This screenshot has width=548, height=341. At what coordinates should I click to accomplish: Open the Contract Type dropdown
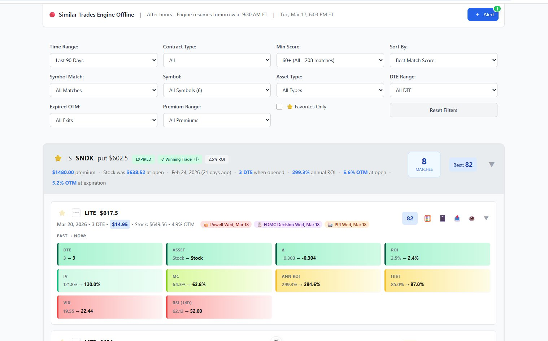[x=217, y=60]
